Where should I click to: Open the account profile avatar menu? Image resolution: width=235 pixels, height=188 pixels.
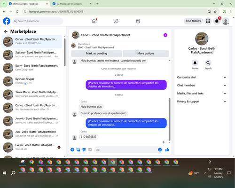pos(226,21)
